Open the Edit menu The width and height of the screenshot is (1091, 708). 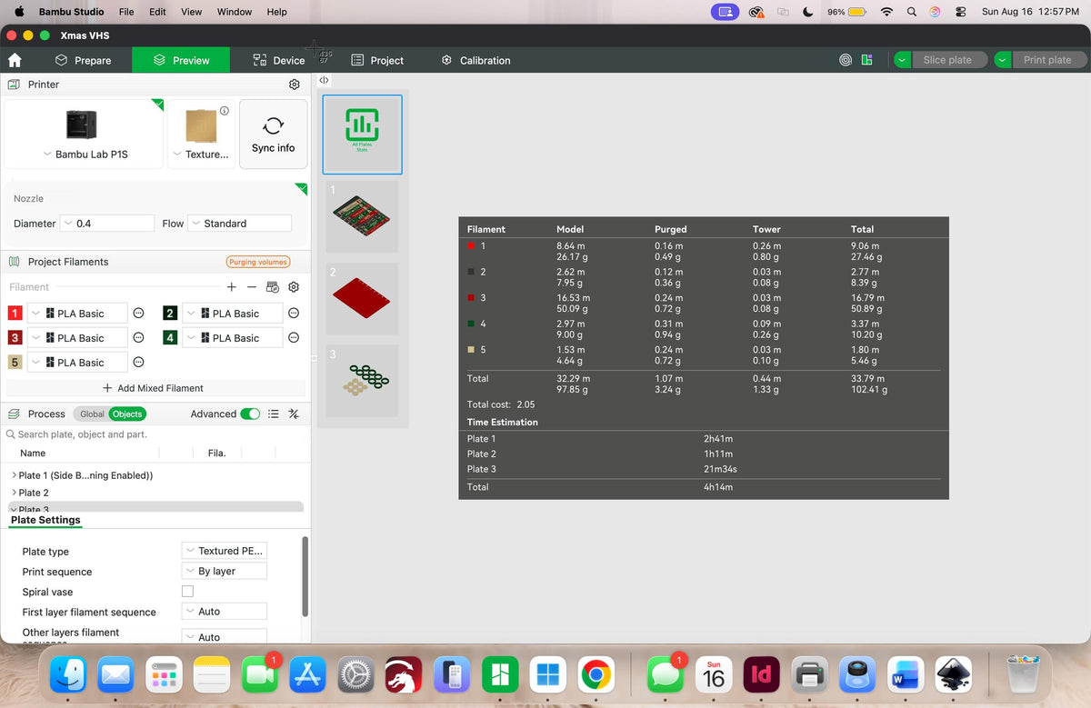point(157,12)
